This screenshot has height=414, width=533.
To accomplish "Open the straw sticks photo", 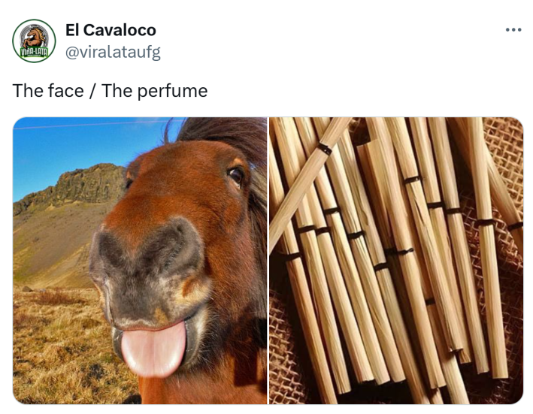I will [x=396, y=261].
